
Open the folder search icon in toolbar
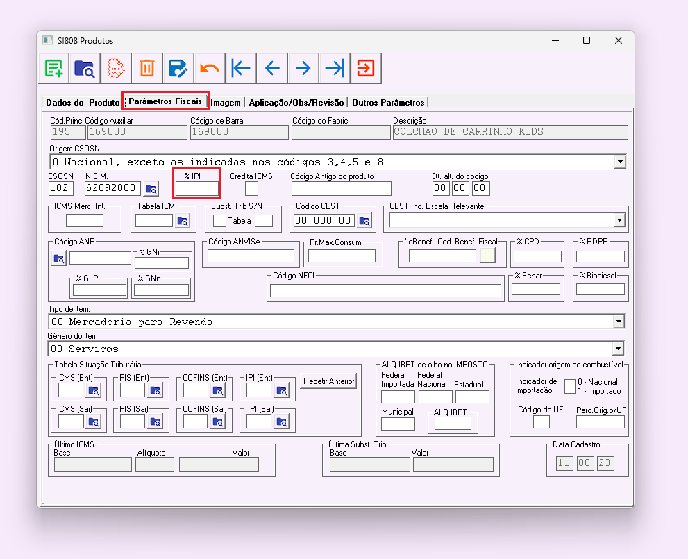[x=85, y=69]
